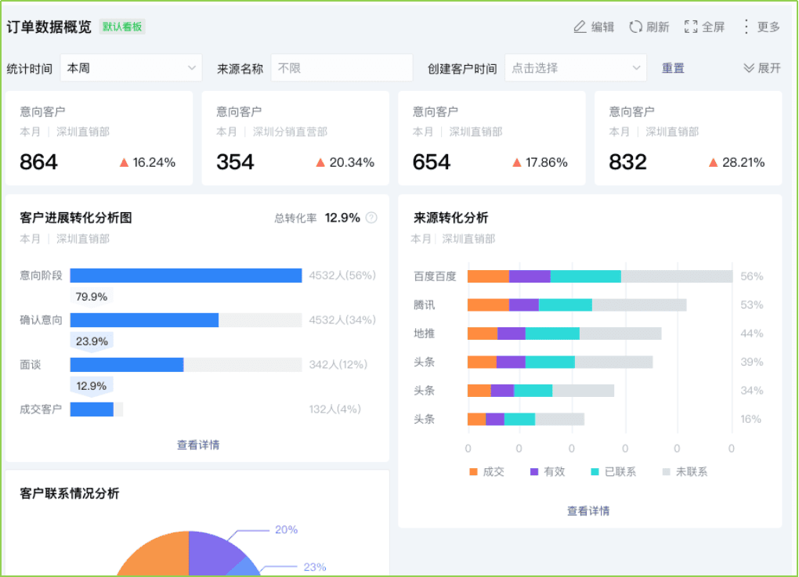Image resolution: width=799 pixels, height=577 pixels.
Task: Toggle the 有效 purple legend item
Action: [548, 472]
